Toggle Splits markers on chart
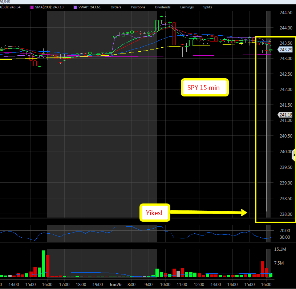This screenshot has width=296, height=289. (x=207, y=7)
